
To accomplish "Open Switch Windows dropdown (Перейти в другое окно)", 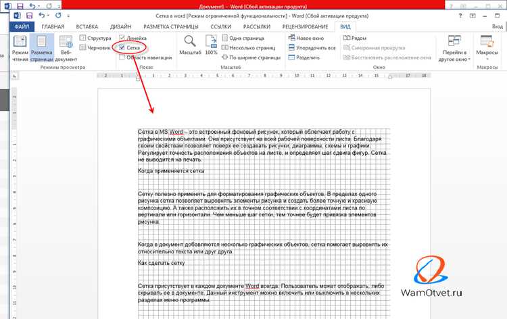I will 454,49.
